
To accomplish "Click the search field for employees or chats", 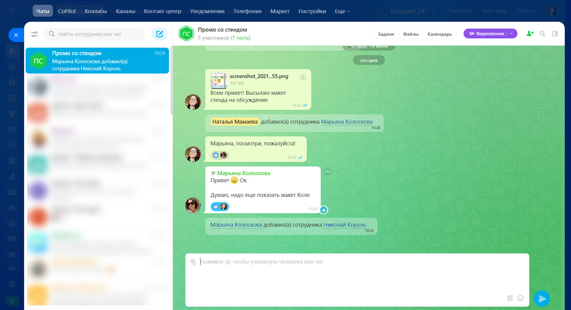I will click(95, 34).
